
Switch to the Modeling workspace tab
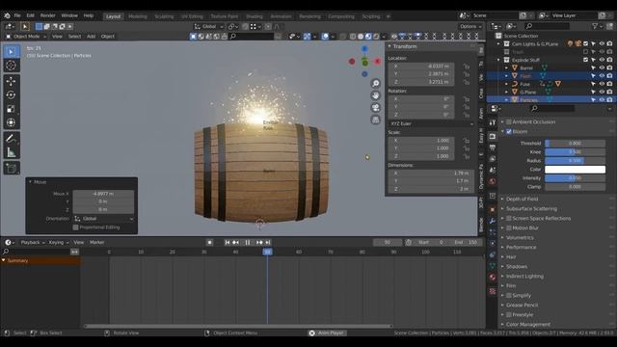pos(138,16)
